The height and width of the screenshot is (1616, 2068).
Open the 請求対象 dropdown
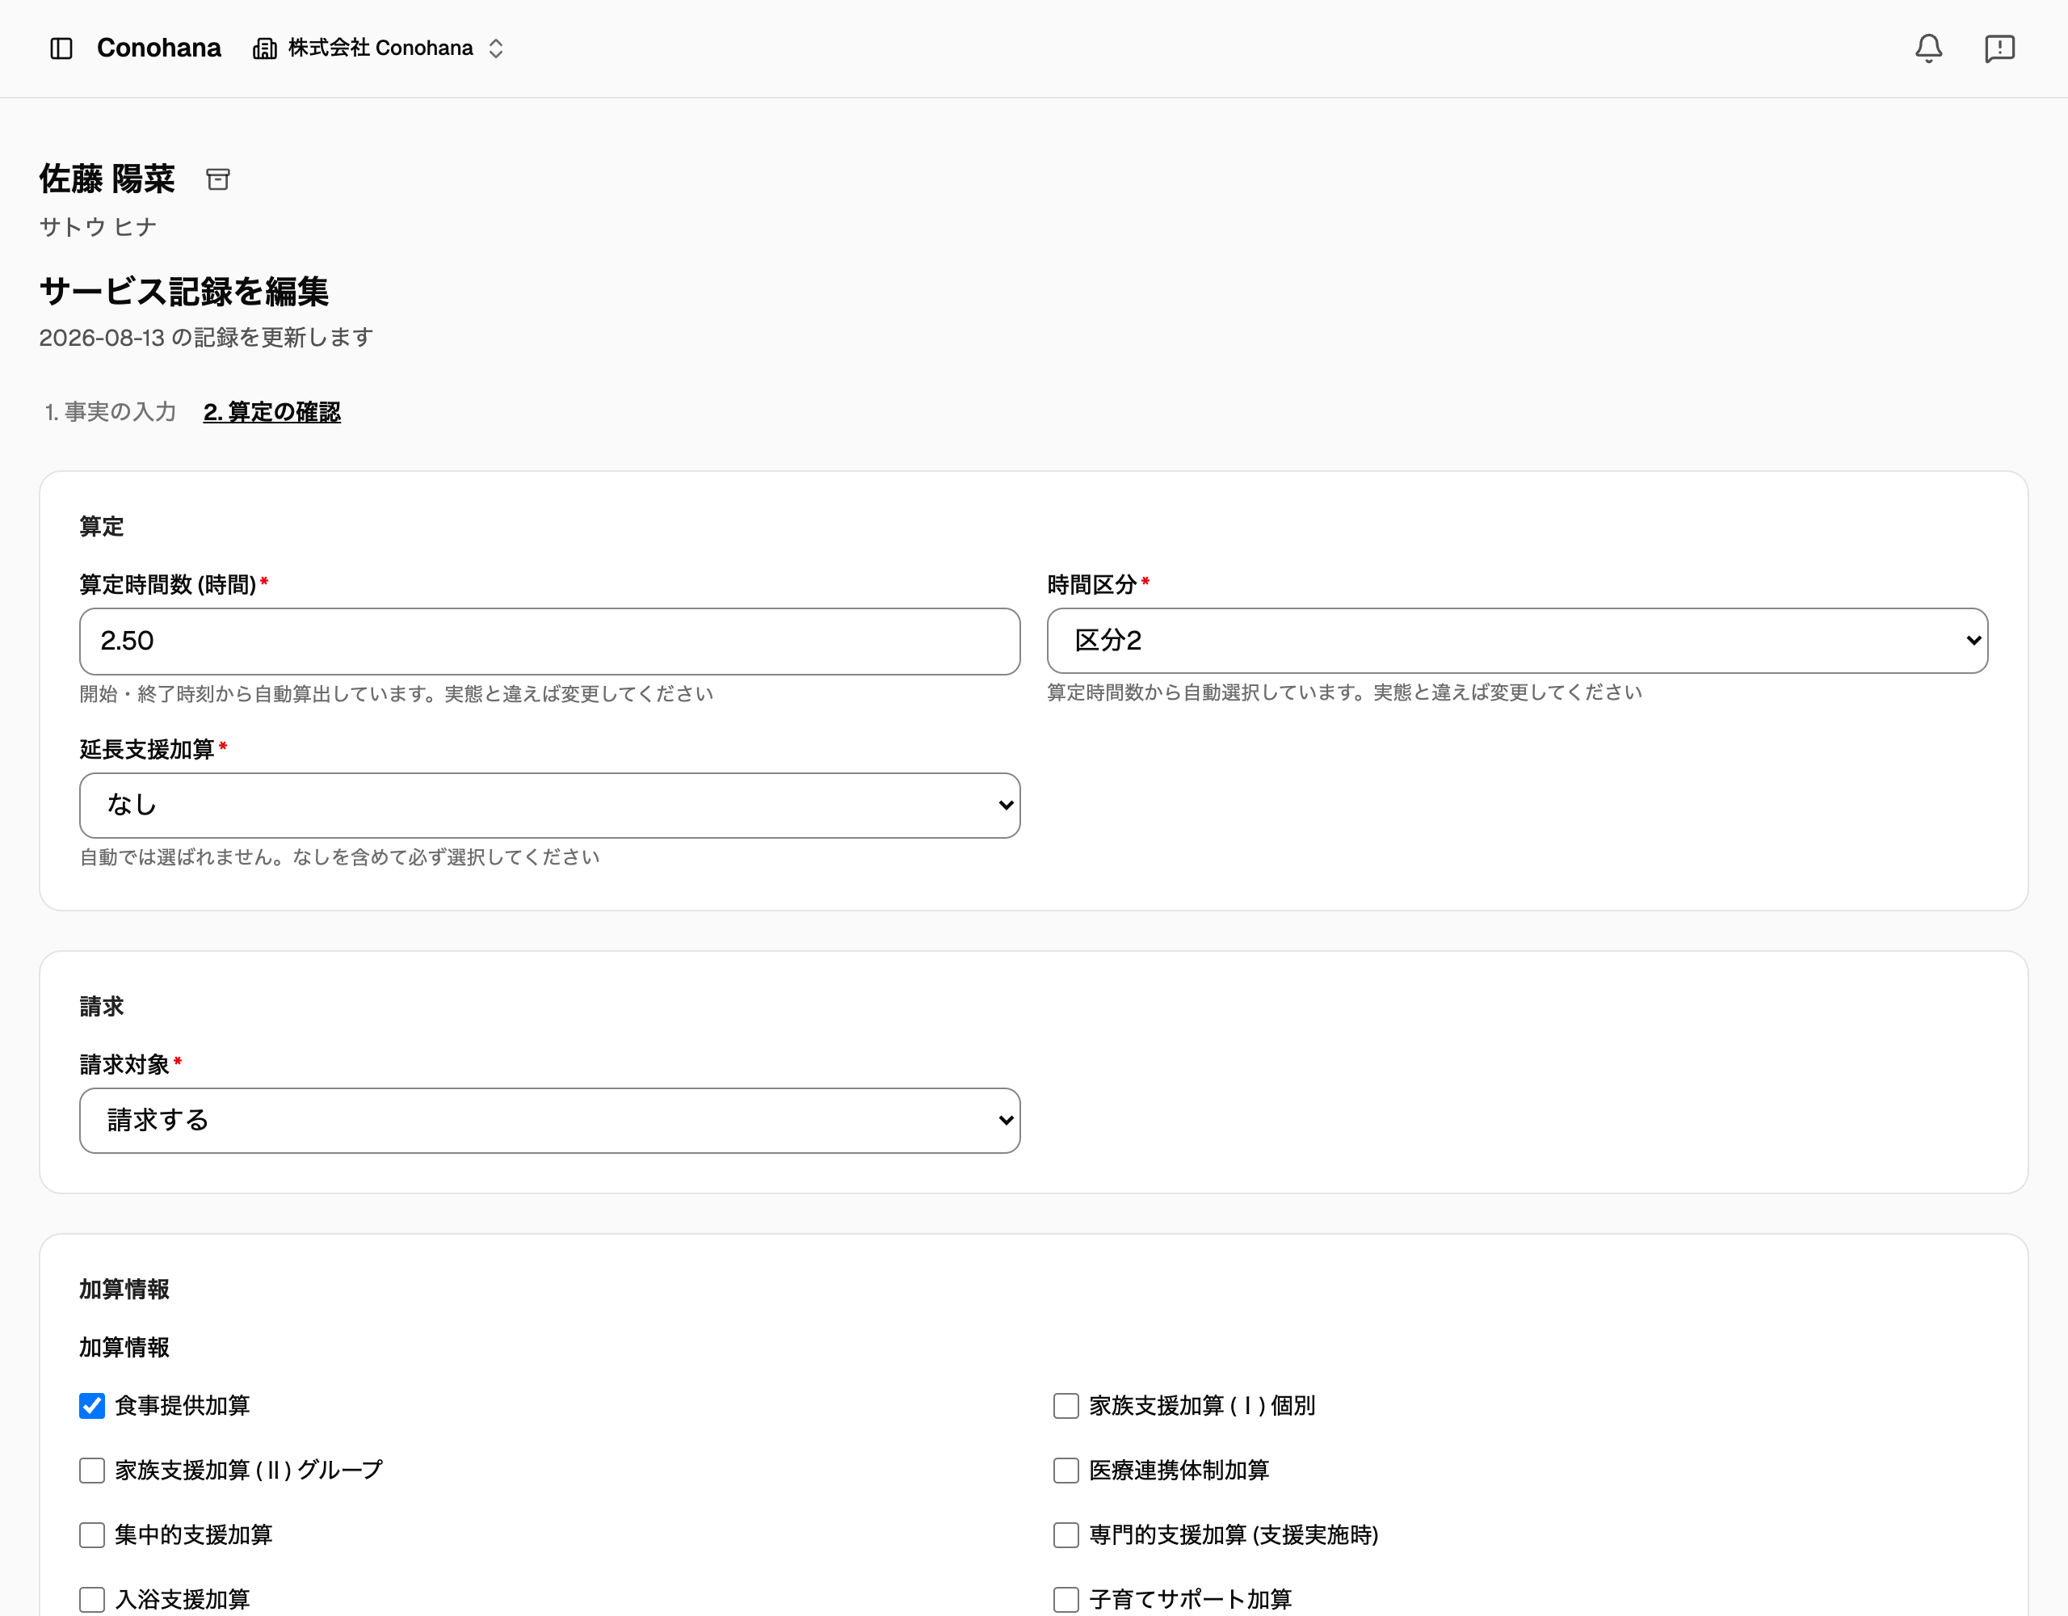[x=549, y=1121]
